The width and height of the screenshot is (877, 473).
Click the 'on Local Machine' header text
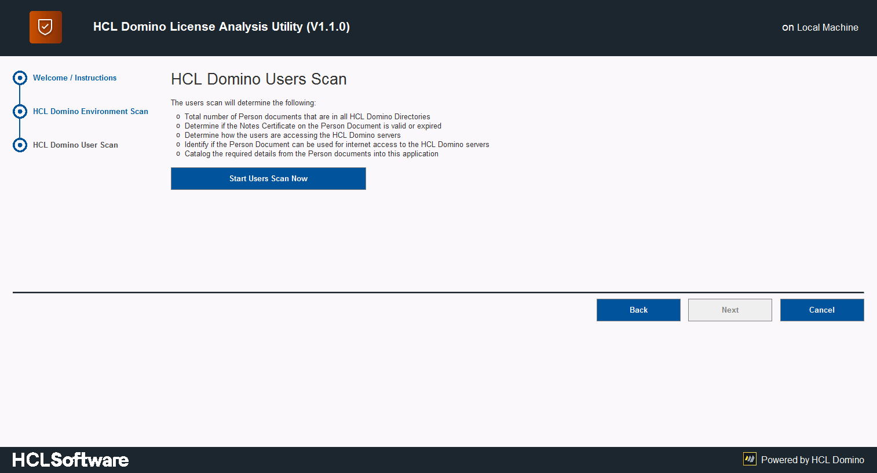click(x=820, y=27)
